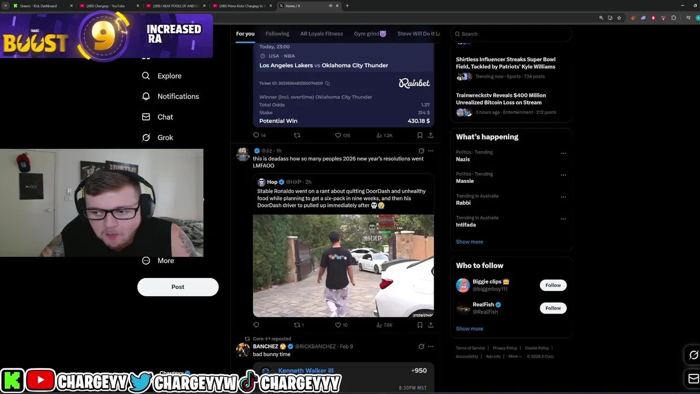Open Cookie Policy link
Image resolution: width=700 pixels, height=394 pixels.
point(537,348)
